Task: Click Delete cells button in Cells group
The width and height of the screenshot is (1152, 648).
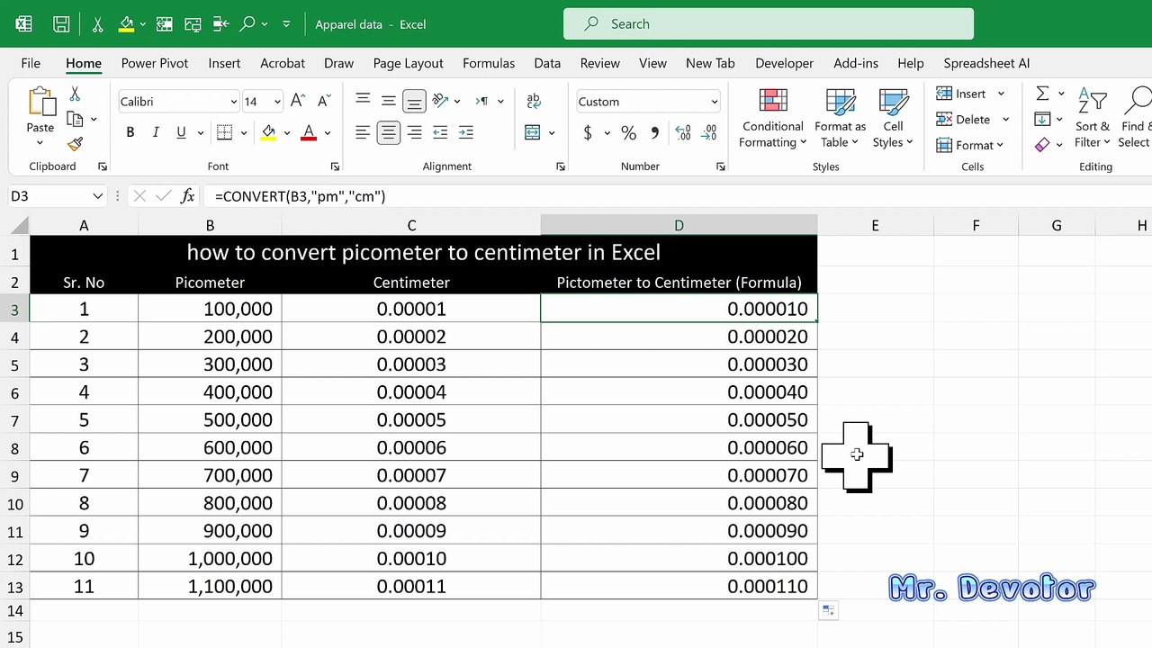Action: coord(963,119)
